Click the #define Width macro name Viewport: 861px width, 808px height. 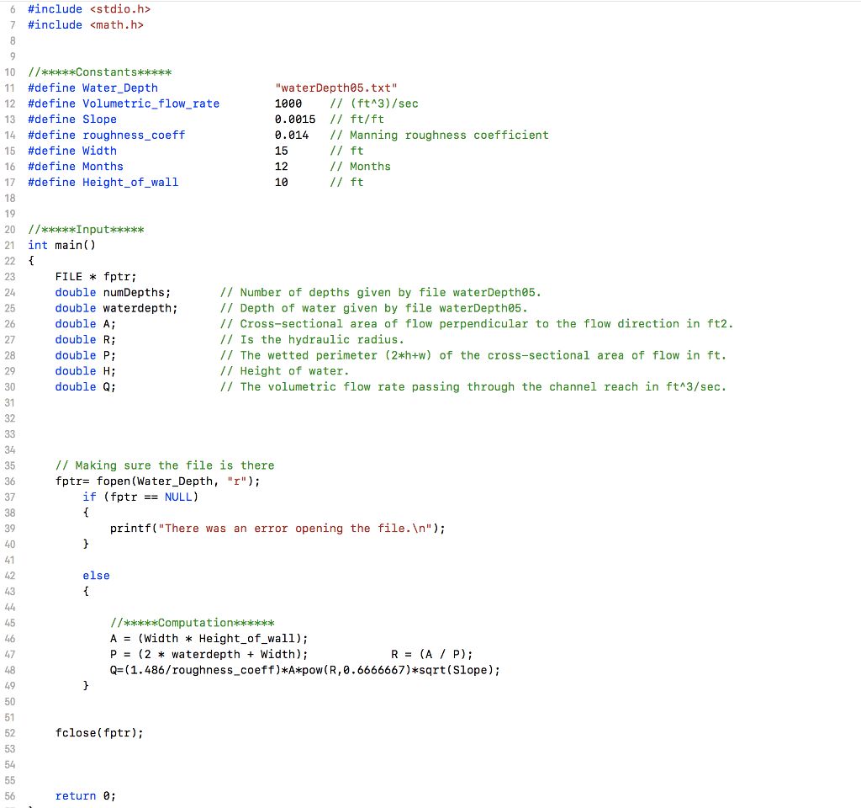point(99,151)
